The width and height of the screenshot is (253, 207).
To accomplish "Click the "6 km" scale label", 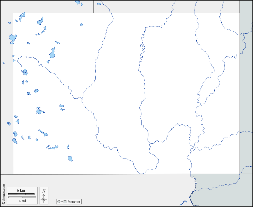I will click(21, 190).
